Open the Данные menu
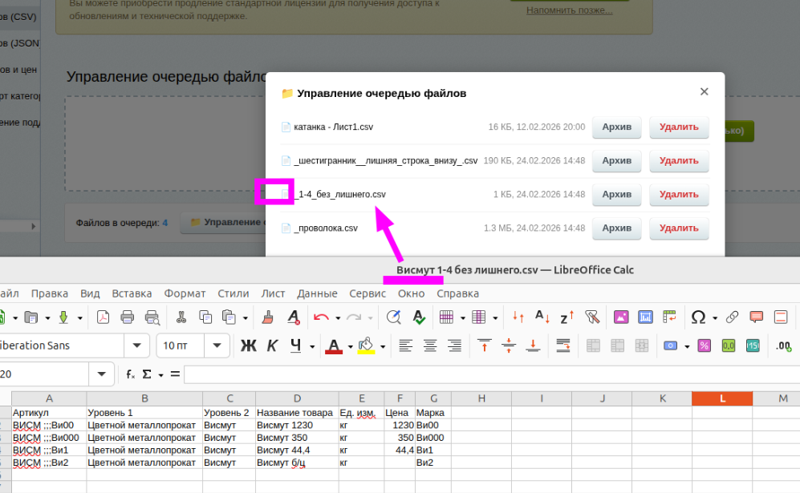This screenshot has width=800, height=493. coord(317,293)
